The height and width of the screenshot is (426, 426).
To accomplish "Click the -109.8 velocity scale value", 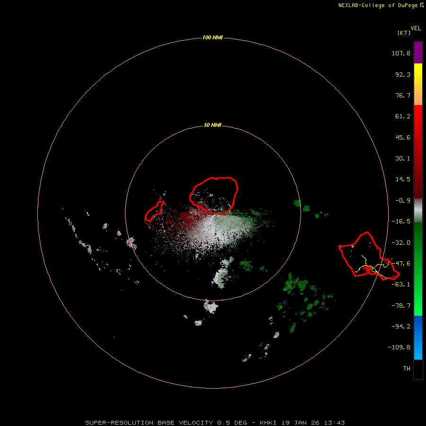I will [x=399, y=347].
